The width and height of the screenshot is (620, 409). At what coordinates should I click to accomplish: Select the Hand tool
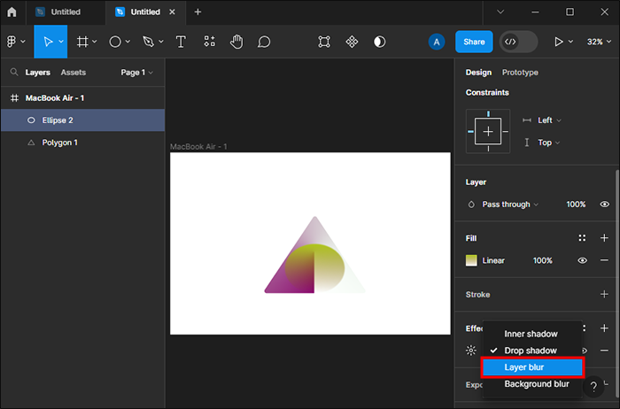point(236,42)
